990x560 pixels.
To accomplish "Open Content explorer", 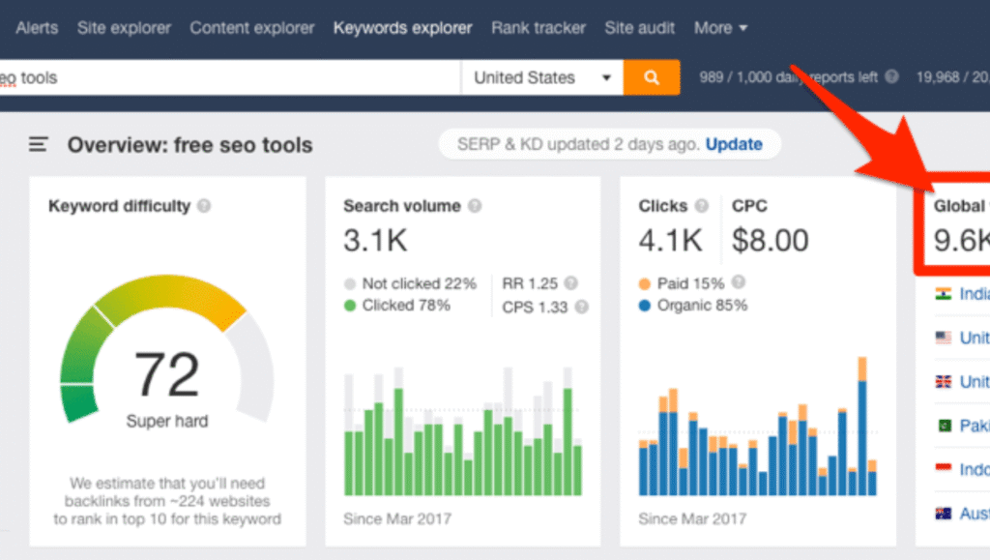I will click(x=252, y=28).
